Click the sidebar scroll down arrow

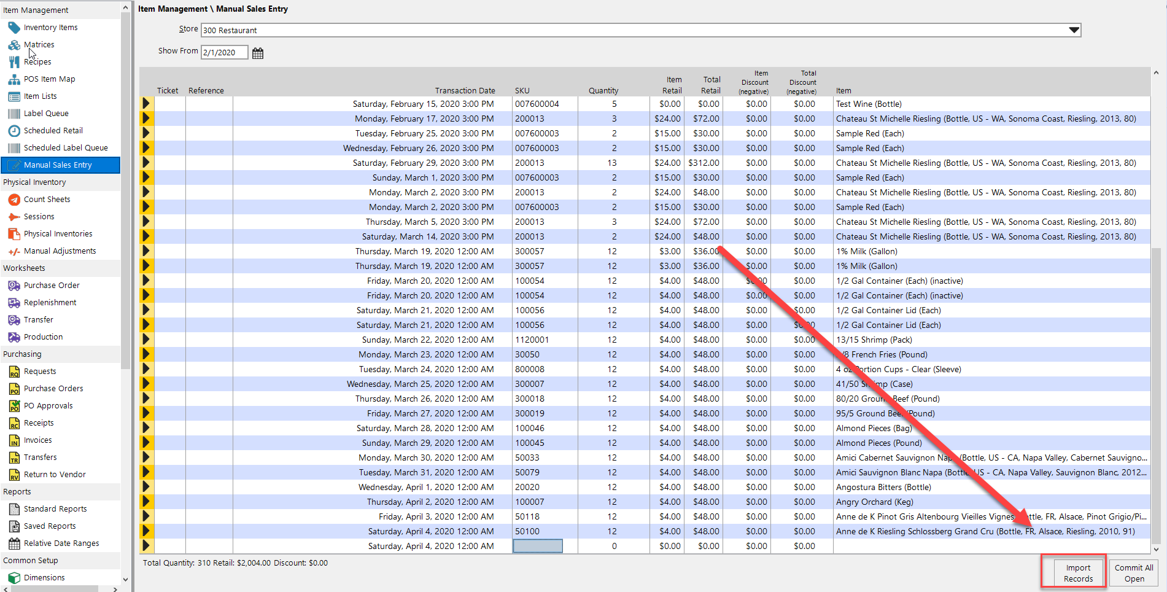coord(126,579)
